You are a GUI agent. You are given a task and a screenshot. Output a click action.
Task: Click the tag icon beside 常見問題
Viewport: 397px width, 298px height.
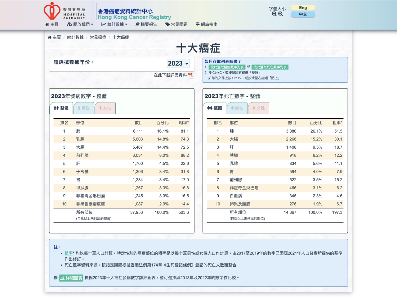tap(167, 24)
